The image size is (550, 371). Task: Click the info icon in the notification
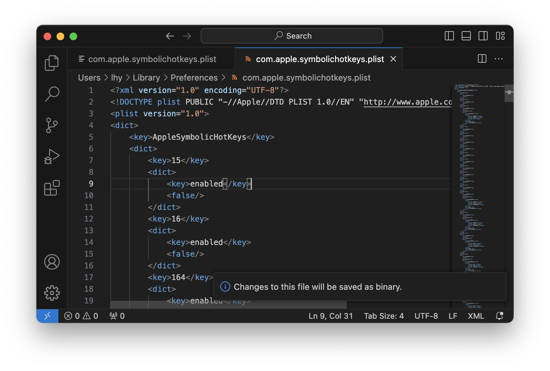point(225,287)
